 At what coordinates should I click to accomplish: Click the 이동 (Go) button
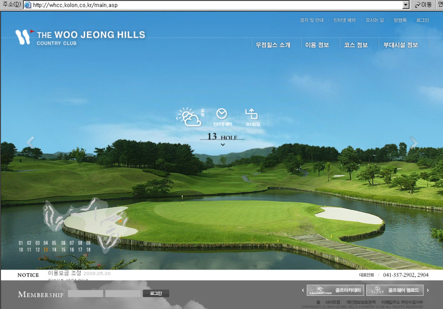[423, 5]
